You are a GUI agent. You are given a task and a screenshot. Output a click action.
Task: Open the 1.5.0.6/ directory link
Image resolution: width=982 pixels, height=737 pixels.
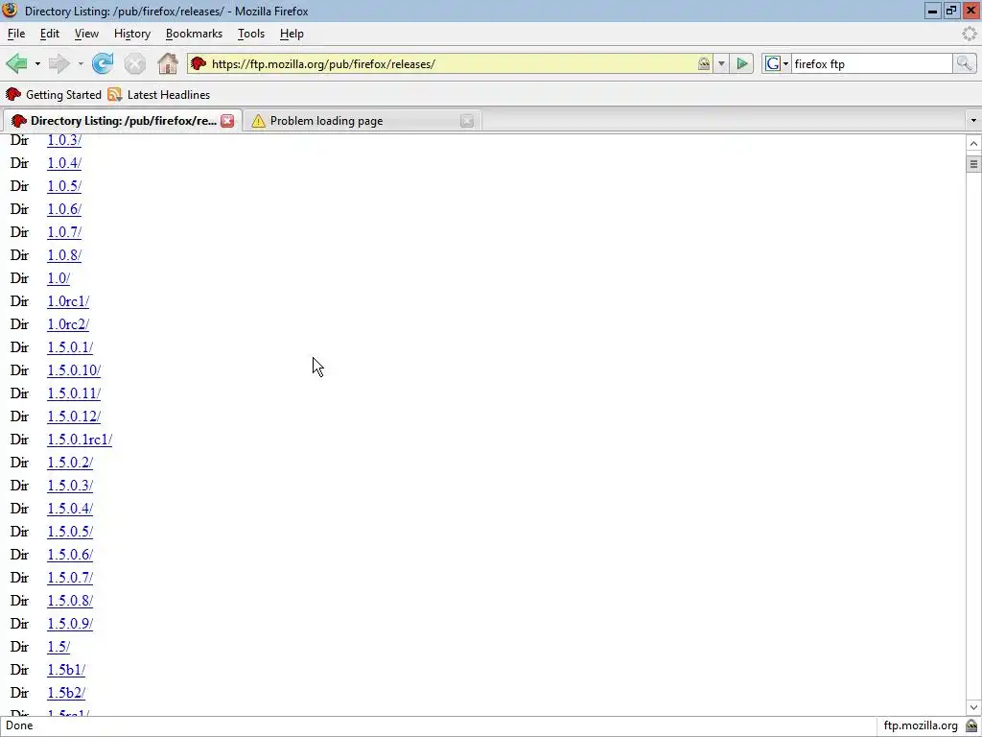70,555
